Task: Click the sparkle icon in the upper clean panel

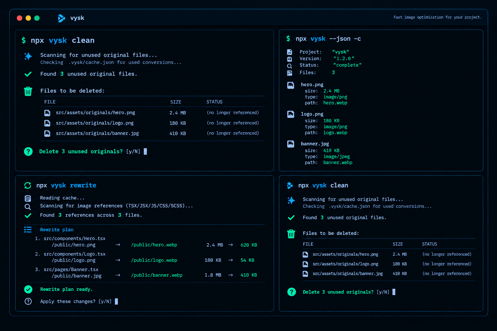Action: pyautogui.click(x=28, y=56)
